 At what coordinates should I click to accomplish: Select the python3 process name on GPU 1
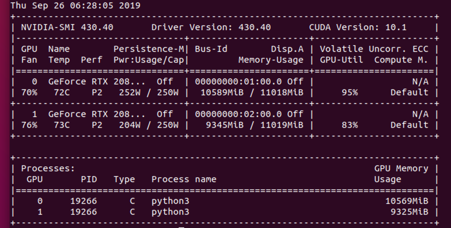coord(170,212)
